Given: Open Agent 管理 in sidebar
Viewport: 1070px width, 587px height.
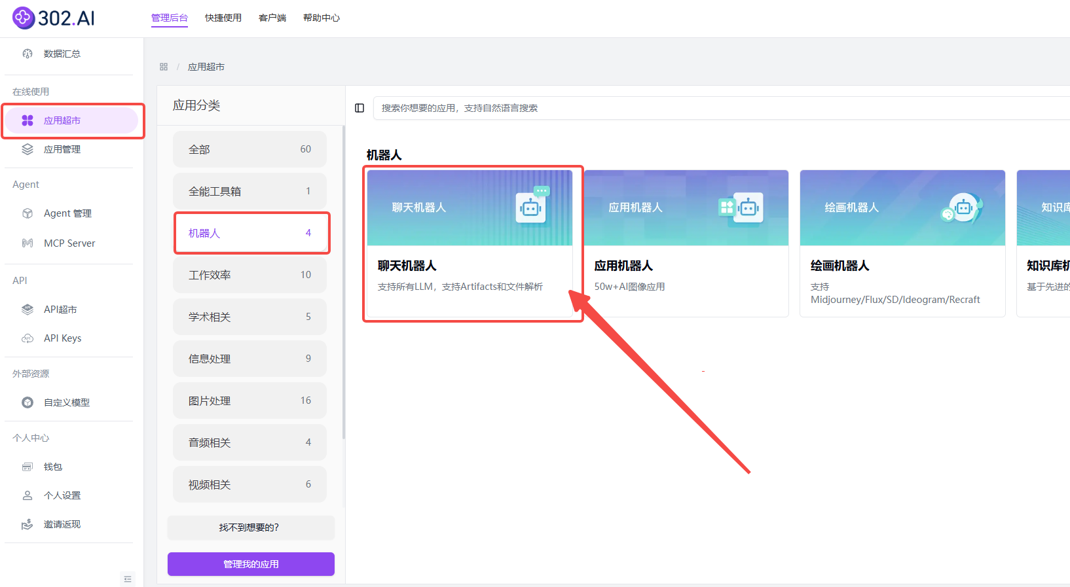Looking at the screenshot, I should point(67,213).
